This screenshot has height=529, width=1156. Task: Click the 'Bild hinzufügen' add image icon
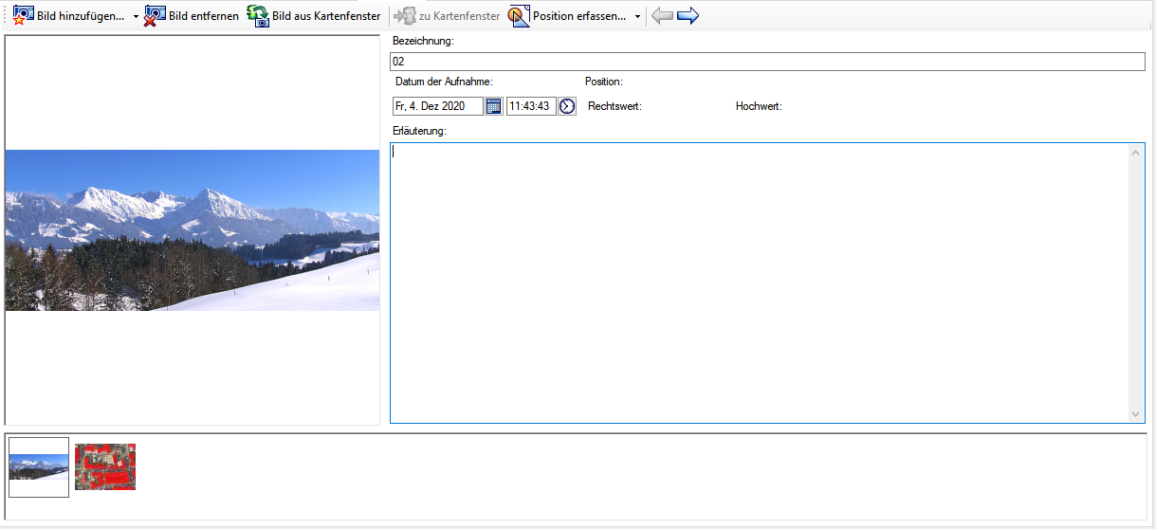click(x=24, y=16)
